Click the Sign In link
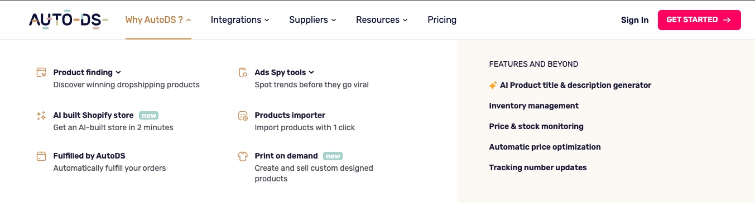Screen dimensions: 755x203 634,20
